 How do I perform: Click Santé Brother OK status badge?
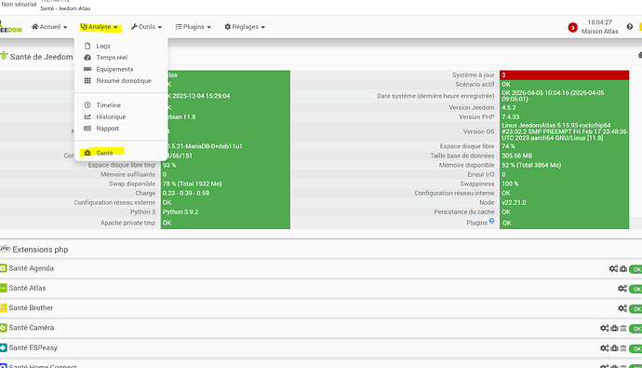(x=635, y=308)
